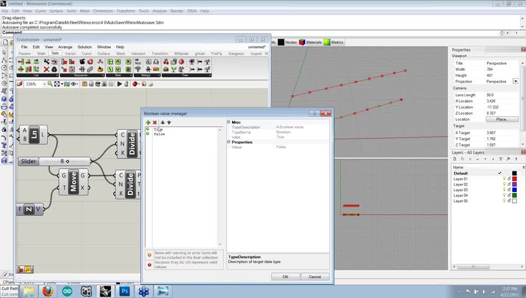Click the Place... button for Location
The width and height of the screenshot is (526, 298).
(502, 119)
